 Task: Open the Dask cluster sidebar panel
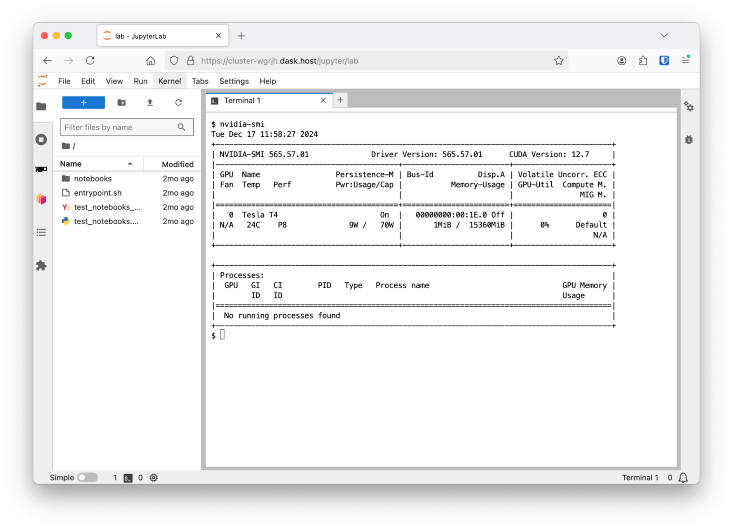click(x=41, y=199)
